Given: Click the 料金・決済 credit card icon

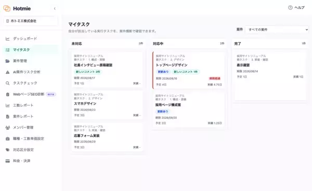Looking at the screenshot, I should pos(8,161).
